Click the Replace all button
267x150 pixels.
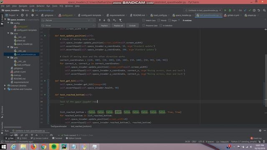(x=118, y=25)
